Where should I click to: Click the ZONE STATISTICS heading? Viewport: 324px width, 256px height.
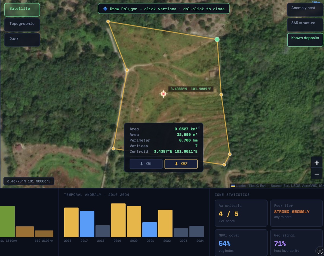pos(232,195)
